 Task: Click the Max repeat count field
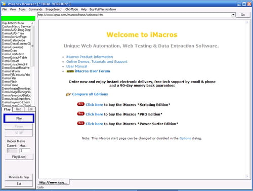coord(25,150)
